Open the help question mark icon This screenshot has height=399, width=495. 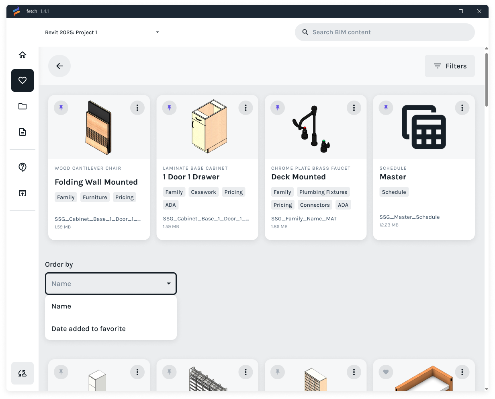tap(22, 167)
